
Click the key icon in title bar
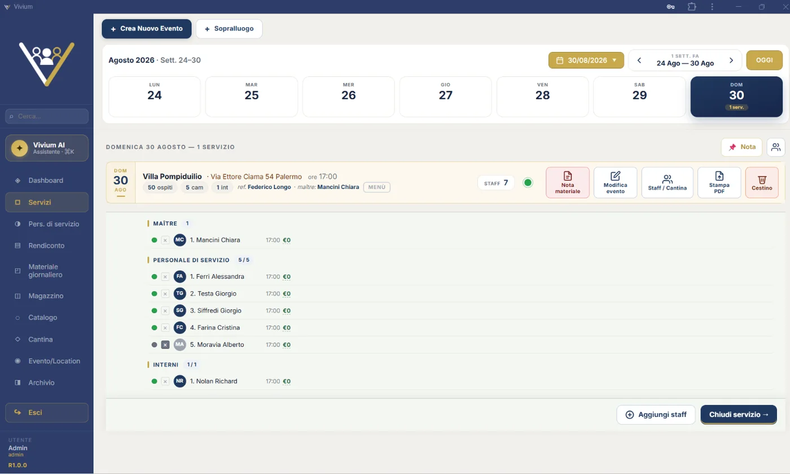click(671, 7)
